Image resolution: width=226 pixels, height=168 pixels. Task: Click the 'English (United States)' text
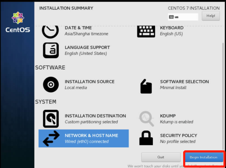86,53
